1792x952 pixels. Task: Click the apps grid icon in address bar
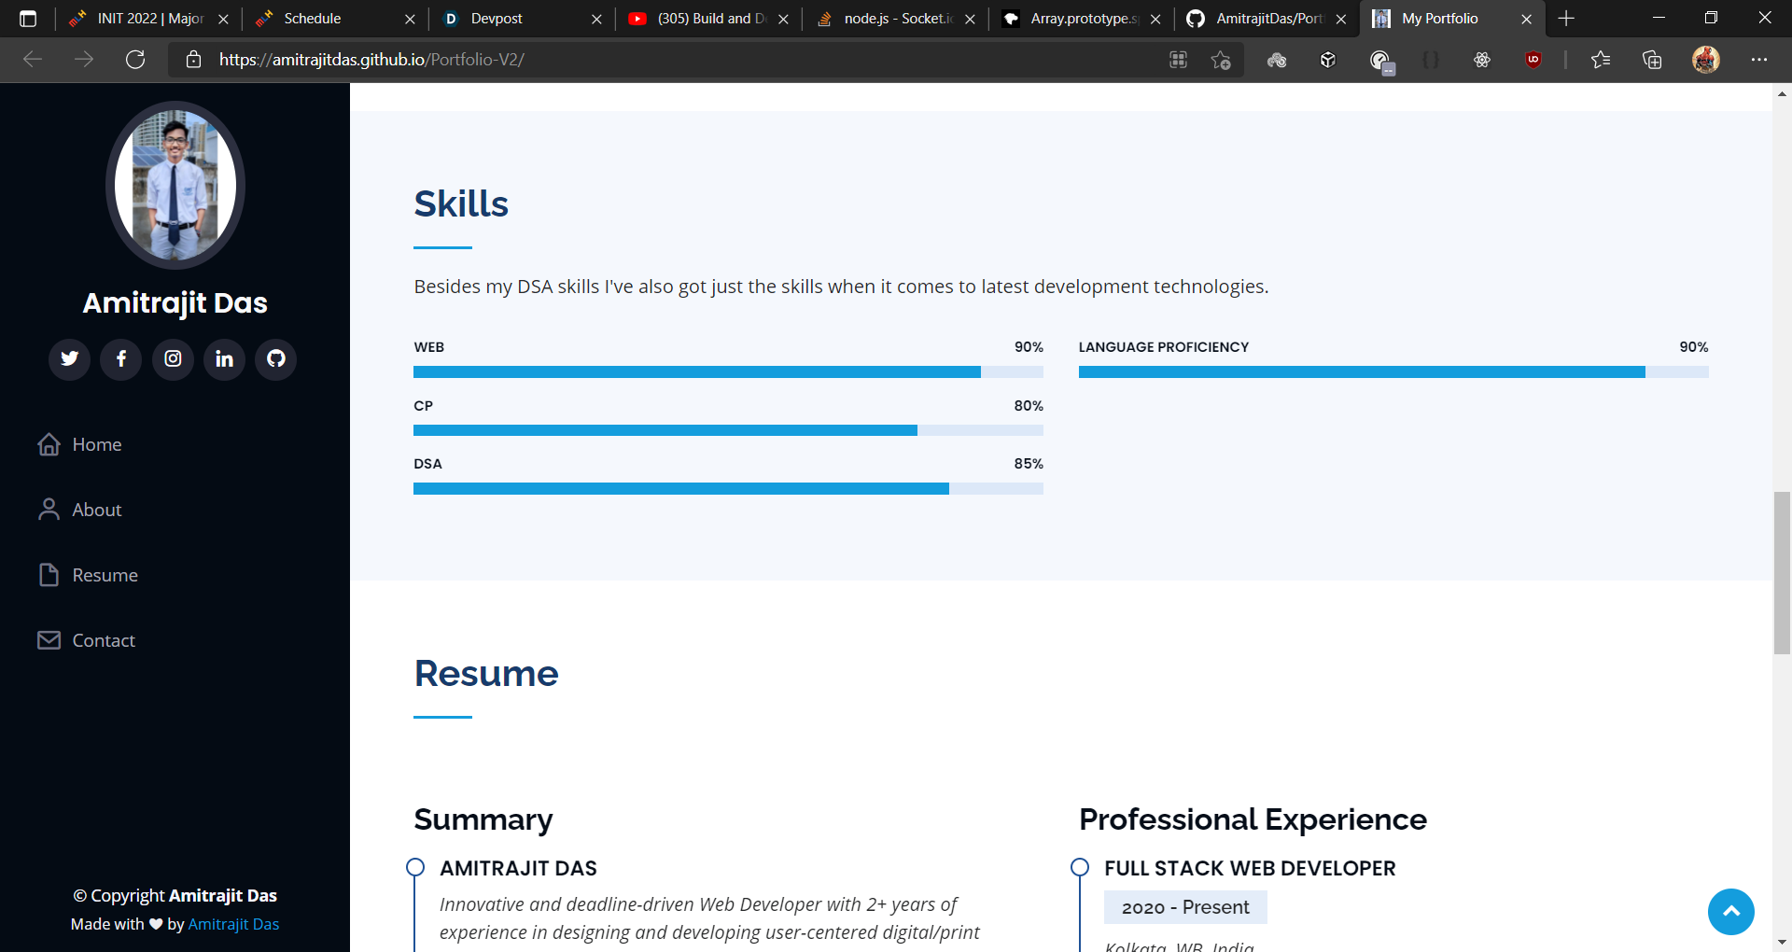[1179, 60]
